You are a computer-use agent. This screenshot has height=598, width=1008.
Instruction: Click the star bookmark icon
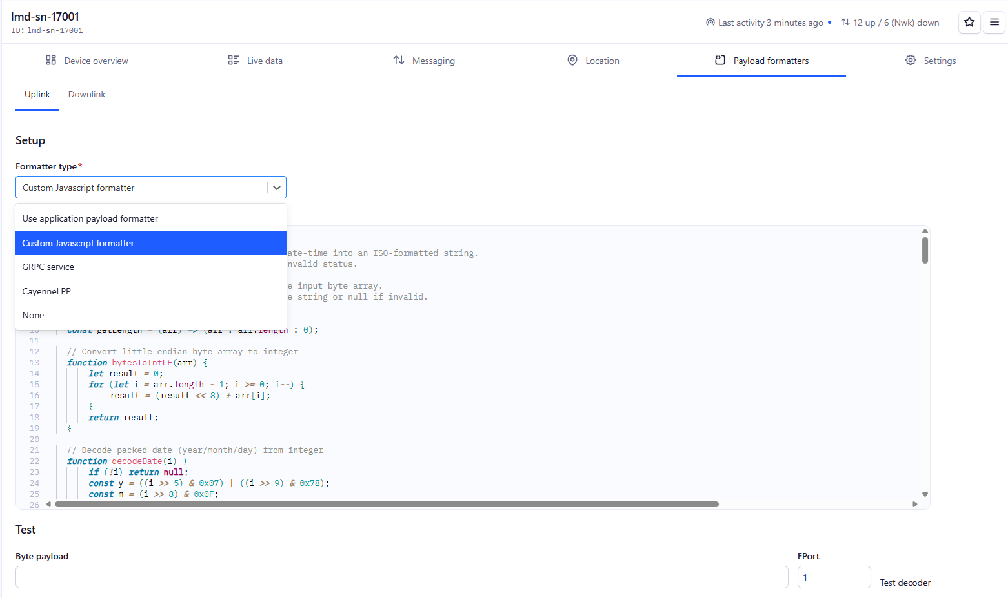[969, 22]
